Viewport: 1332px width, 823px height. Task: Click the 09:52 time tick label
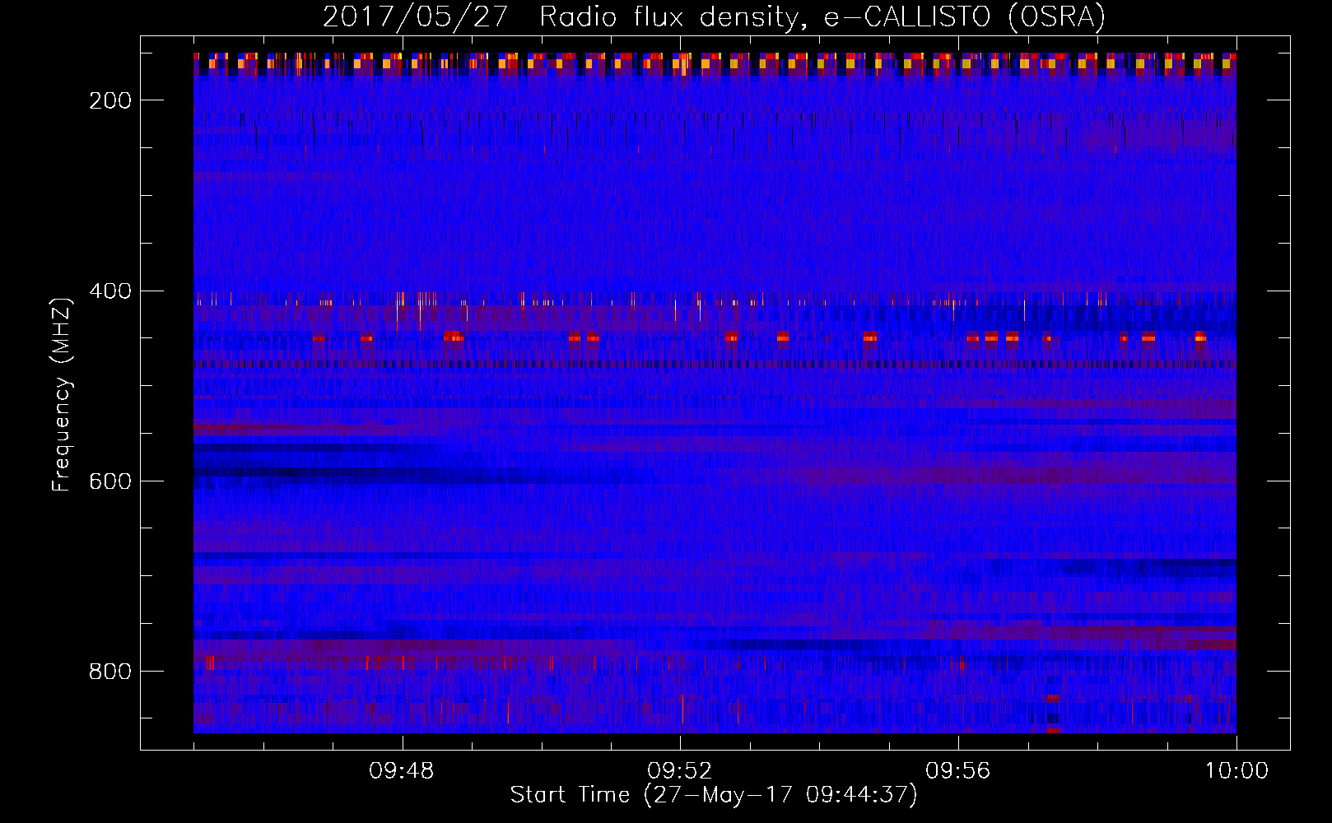680,771
